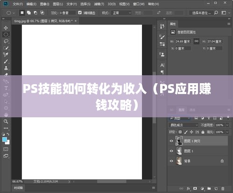Click Intersect with Selection mode icon
The image size is (233, 193).
coord(42,13)
